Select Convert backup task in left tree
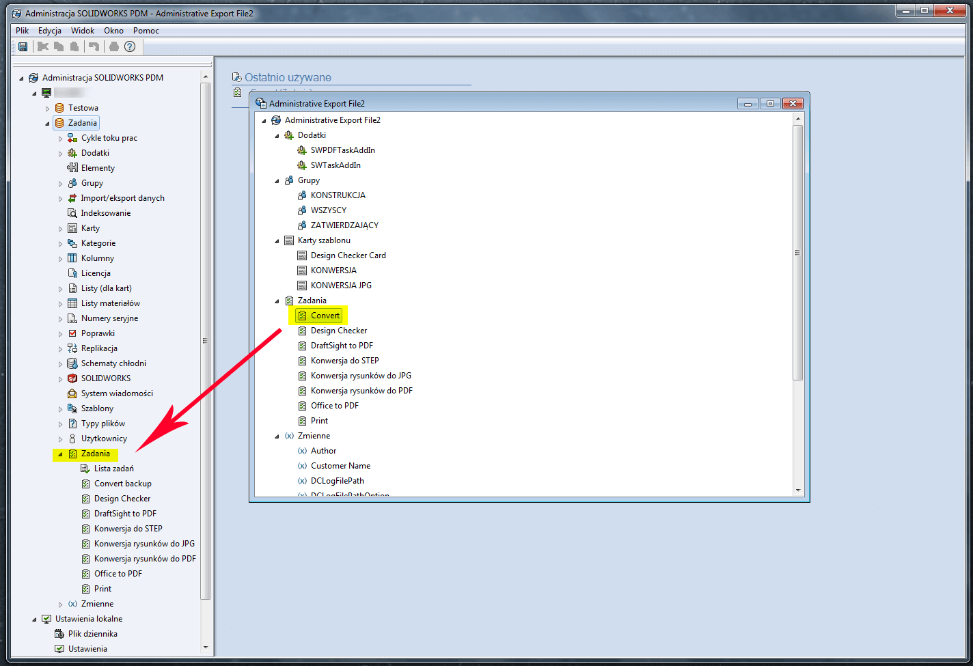The image size is (973, 666). pyautogui.click(x=123, y=484)
